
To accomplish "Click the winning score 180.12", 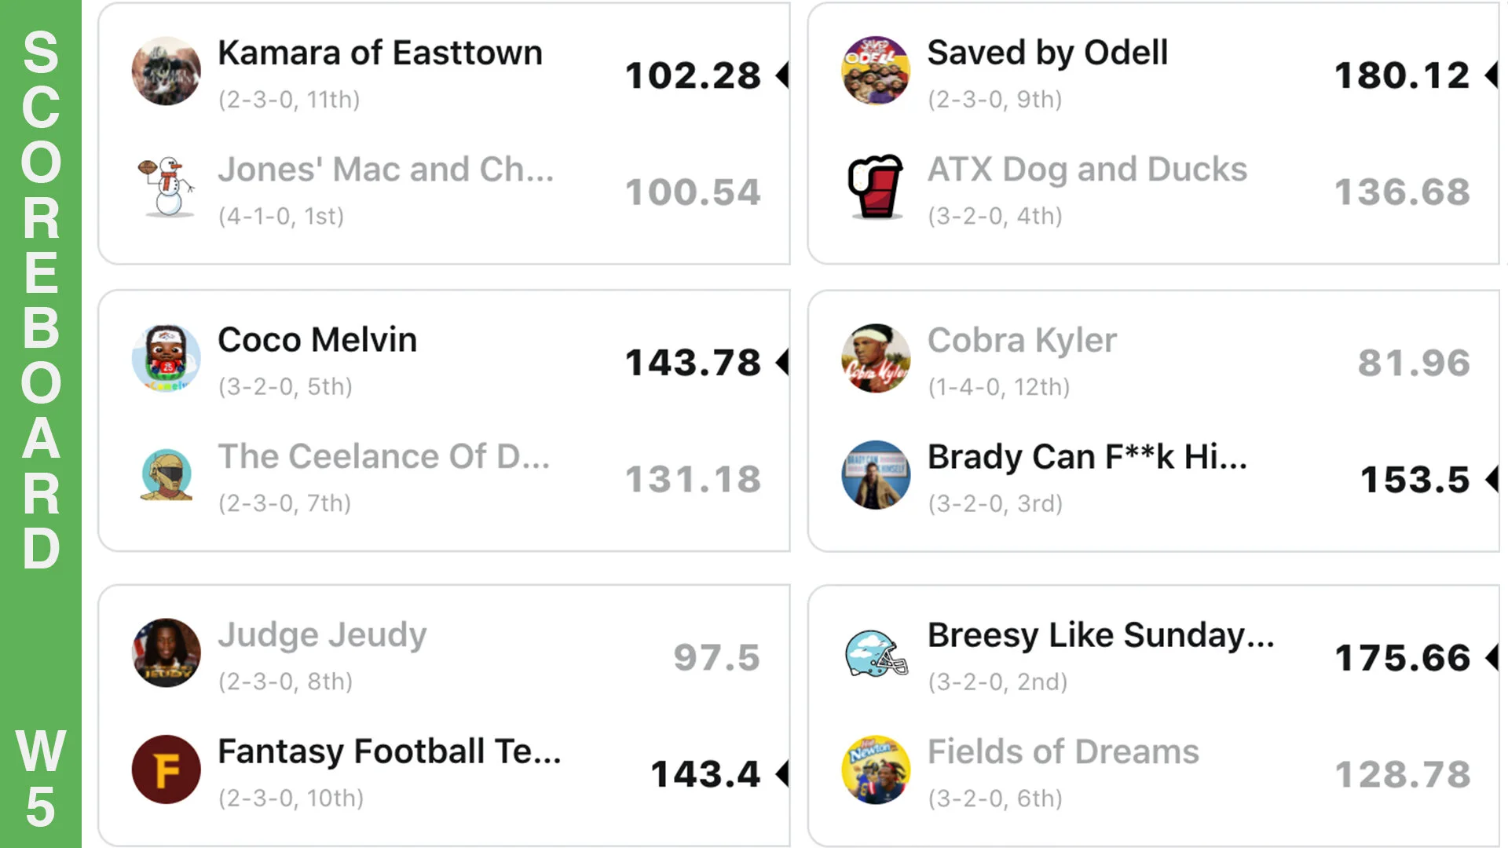I will pyautogui.click(x=1402, y=75).
